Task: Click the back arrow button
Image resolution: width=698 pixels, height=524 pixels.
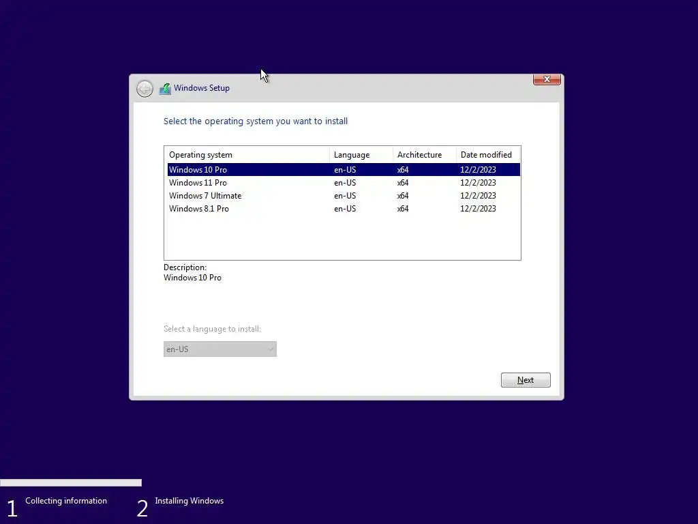Action: tap(145, 89)
